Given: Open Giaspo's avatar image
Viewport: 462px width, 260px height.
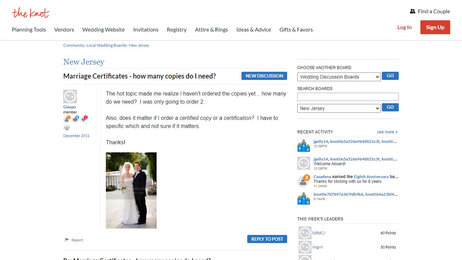Looking at the screenshot, I should pyautogui.click(x=70, y=96).
